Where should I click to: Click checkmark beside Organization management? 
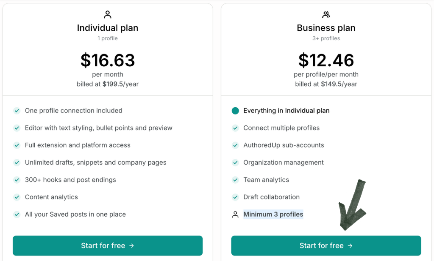click(235, 163)
